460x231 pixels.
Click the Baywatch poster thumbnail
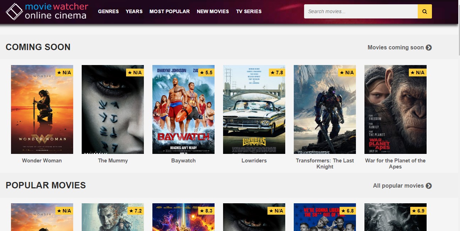[183, 109]
